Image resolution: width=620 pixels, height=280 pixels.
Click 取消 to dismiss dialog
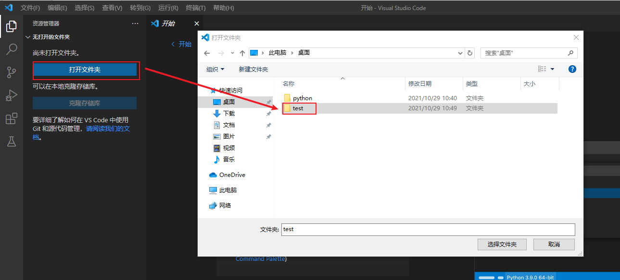click(554, 245)
